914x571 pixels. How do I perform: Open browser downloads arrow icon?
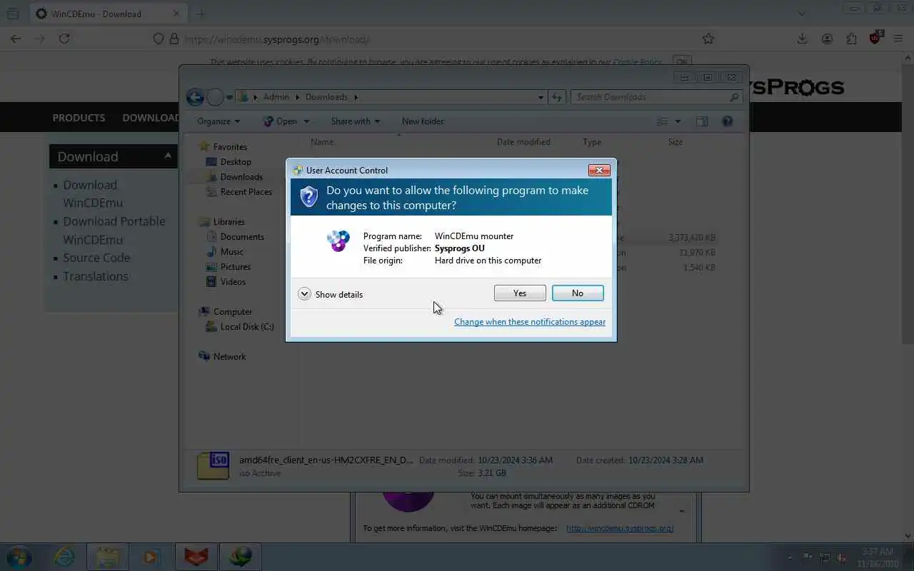point(803,39)
